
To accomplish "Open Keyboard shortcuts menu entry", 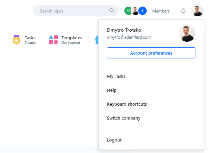I will (x=127, y=104).
